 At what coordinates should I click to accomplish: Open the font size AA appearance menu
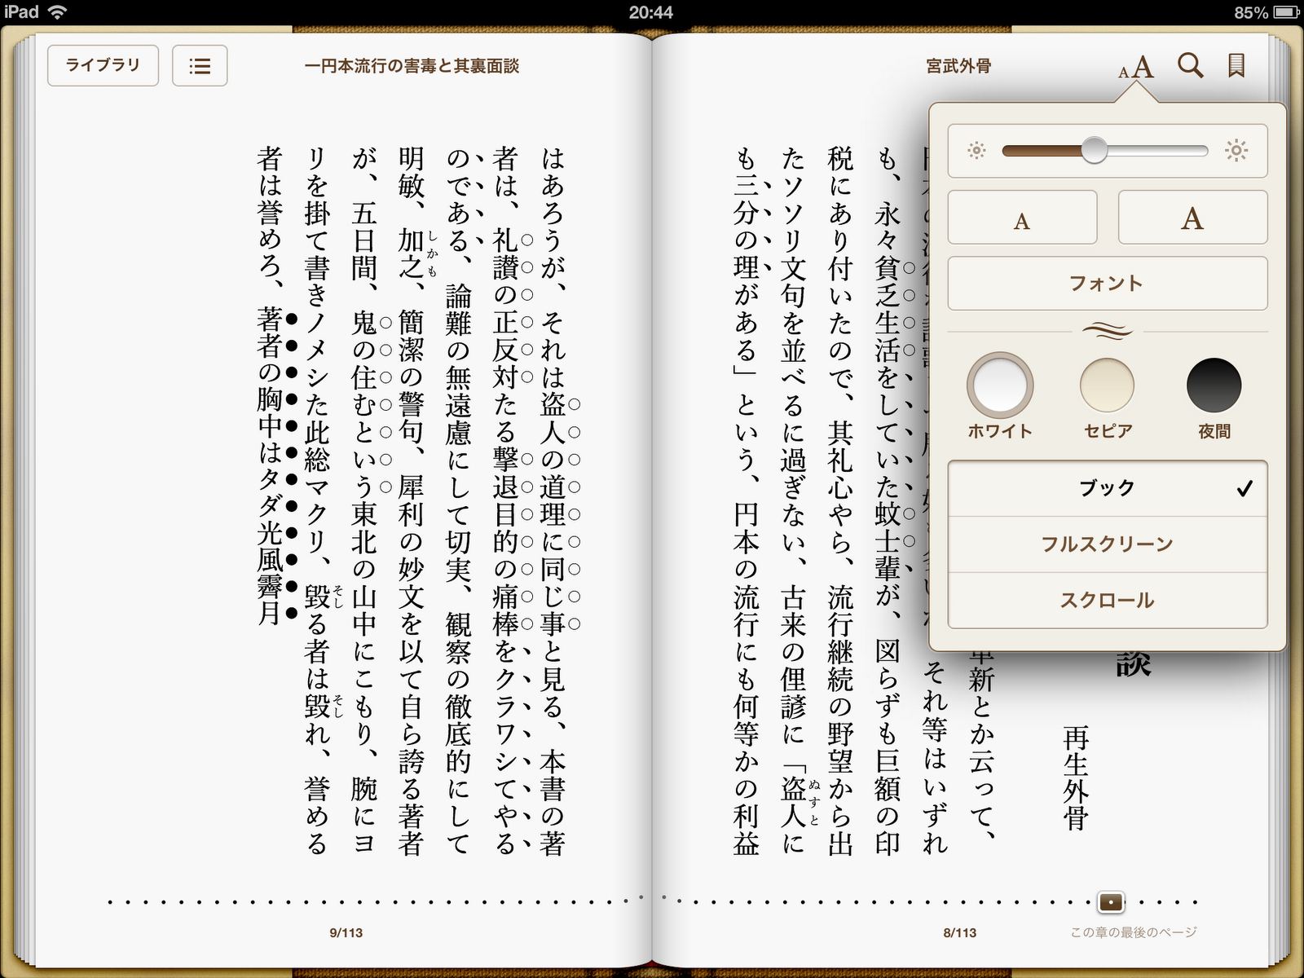coord(1136,67)
